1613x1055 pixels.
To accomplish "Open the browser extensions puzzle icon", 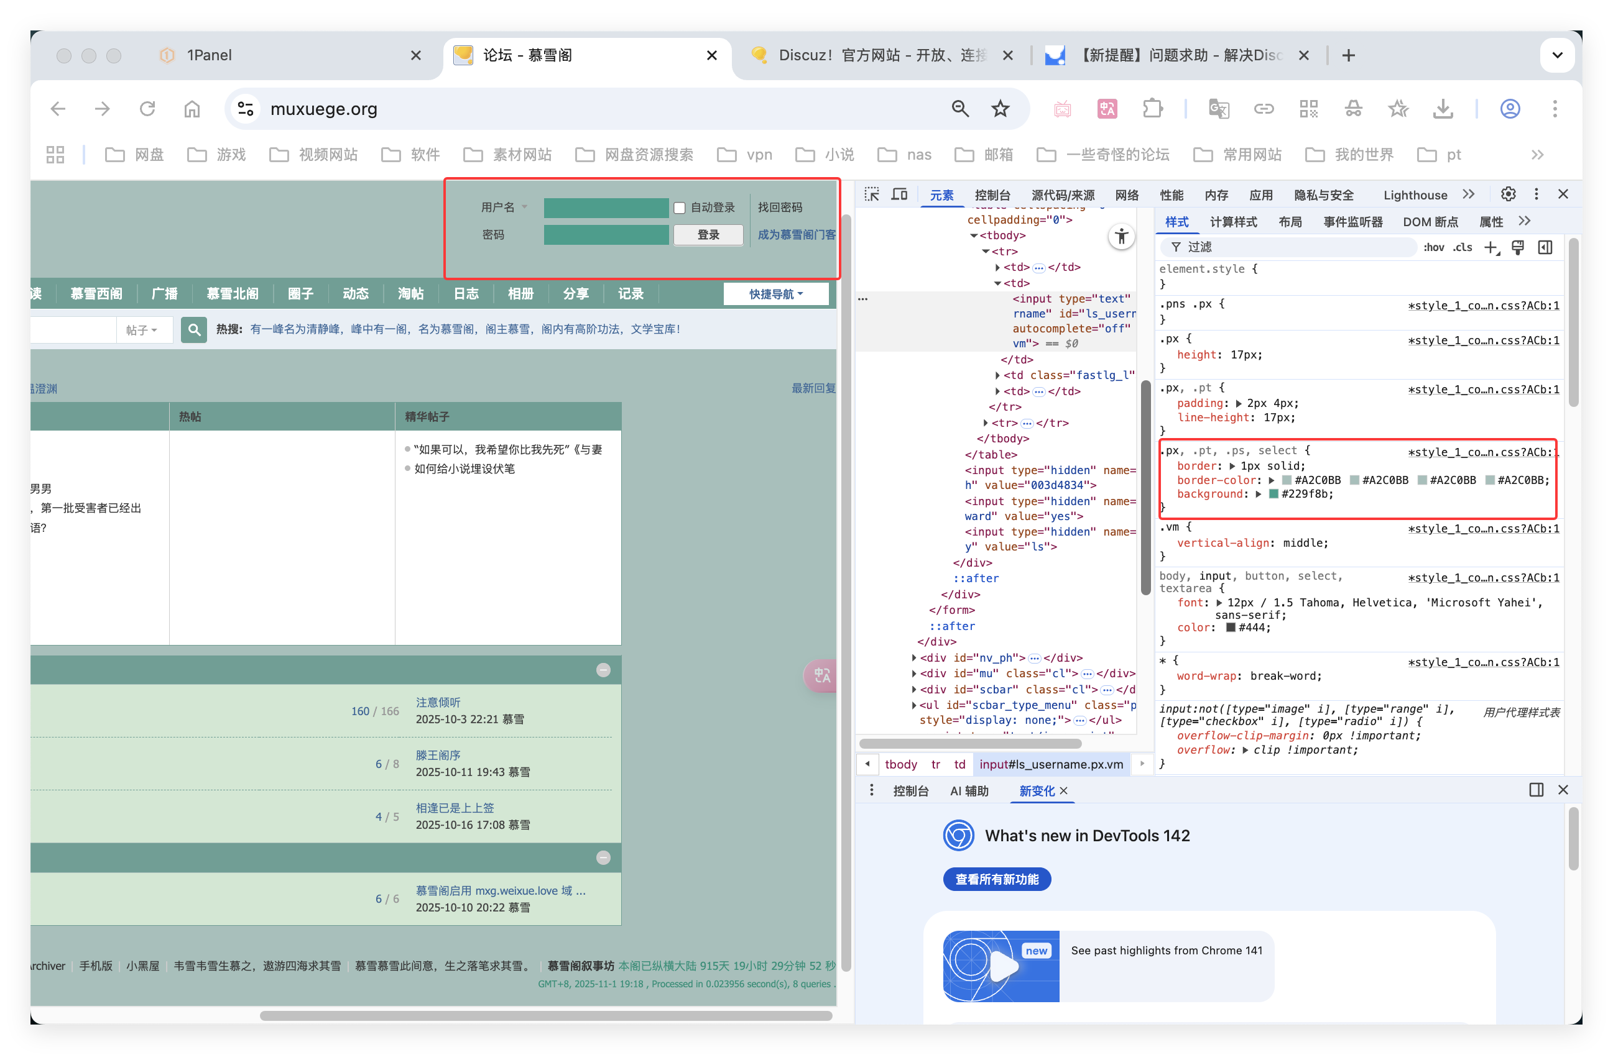I will tap(1153, 108).
